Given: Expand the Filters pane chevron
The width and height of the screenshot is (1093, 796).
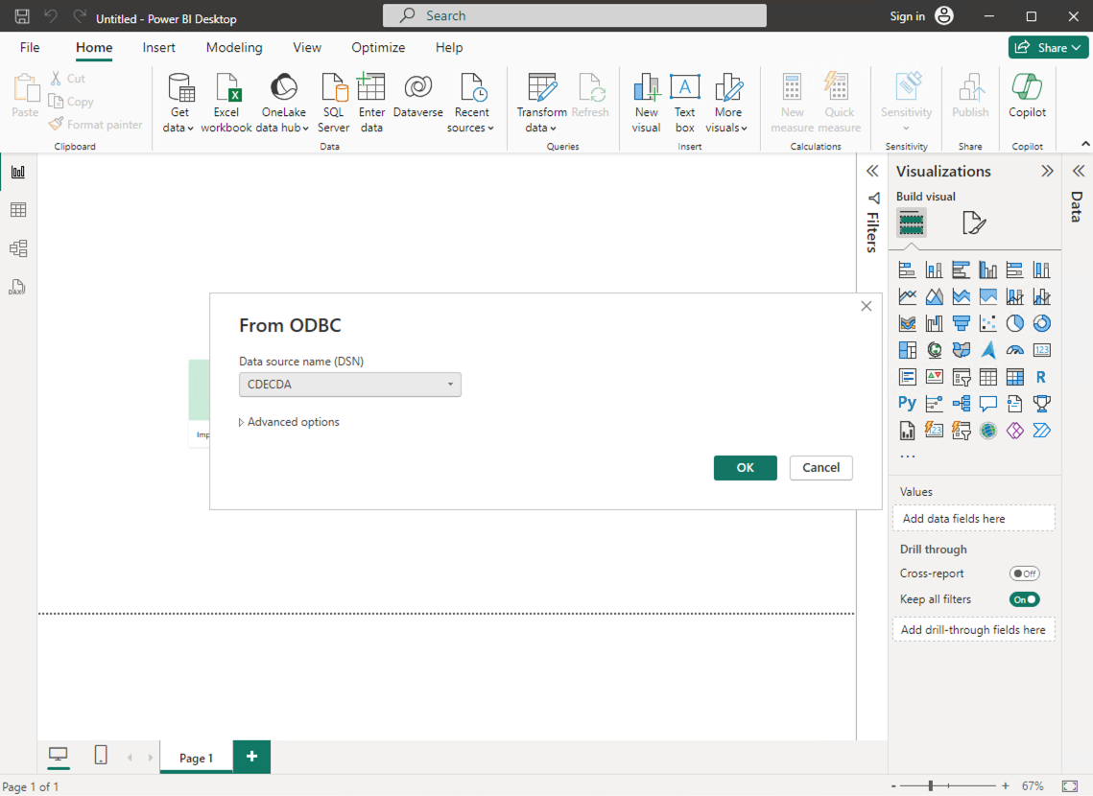Looking at the screenshot, I should click(872, 172).
